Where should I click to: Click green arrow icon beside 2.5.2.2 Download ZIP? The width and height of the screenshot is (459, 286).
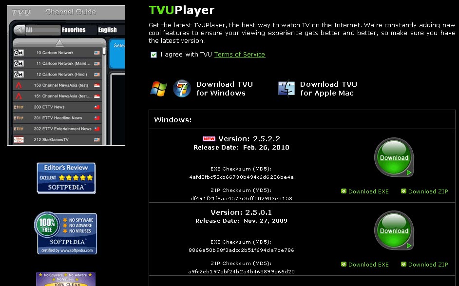coord(403,191)
